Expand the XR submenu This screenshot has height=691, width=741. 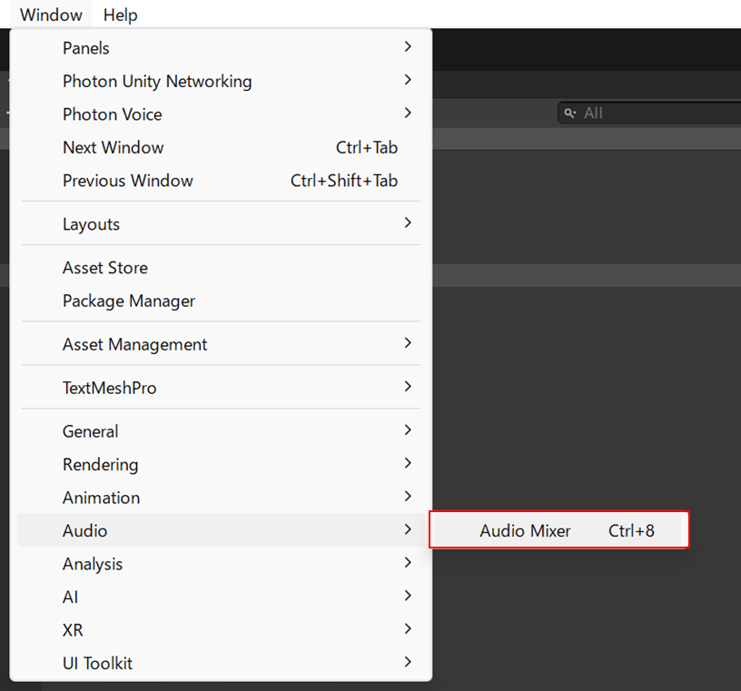(x=221, y=629)
